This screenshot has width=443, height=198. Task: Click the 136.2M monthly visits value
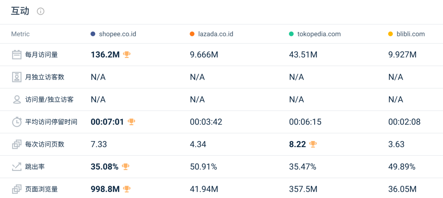point(105,55)
